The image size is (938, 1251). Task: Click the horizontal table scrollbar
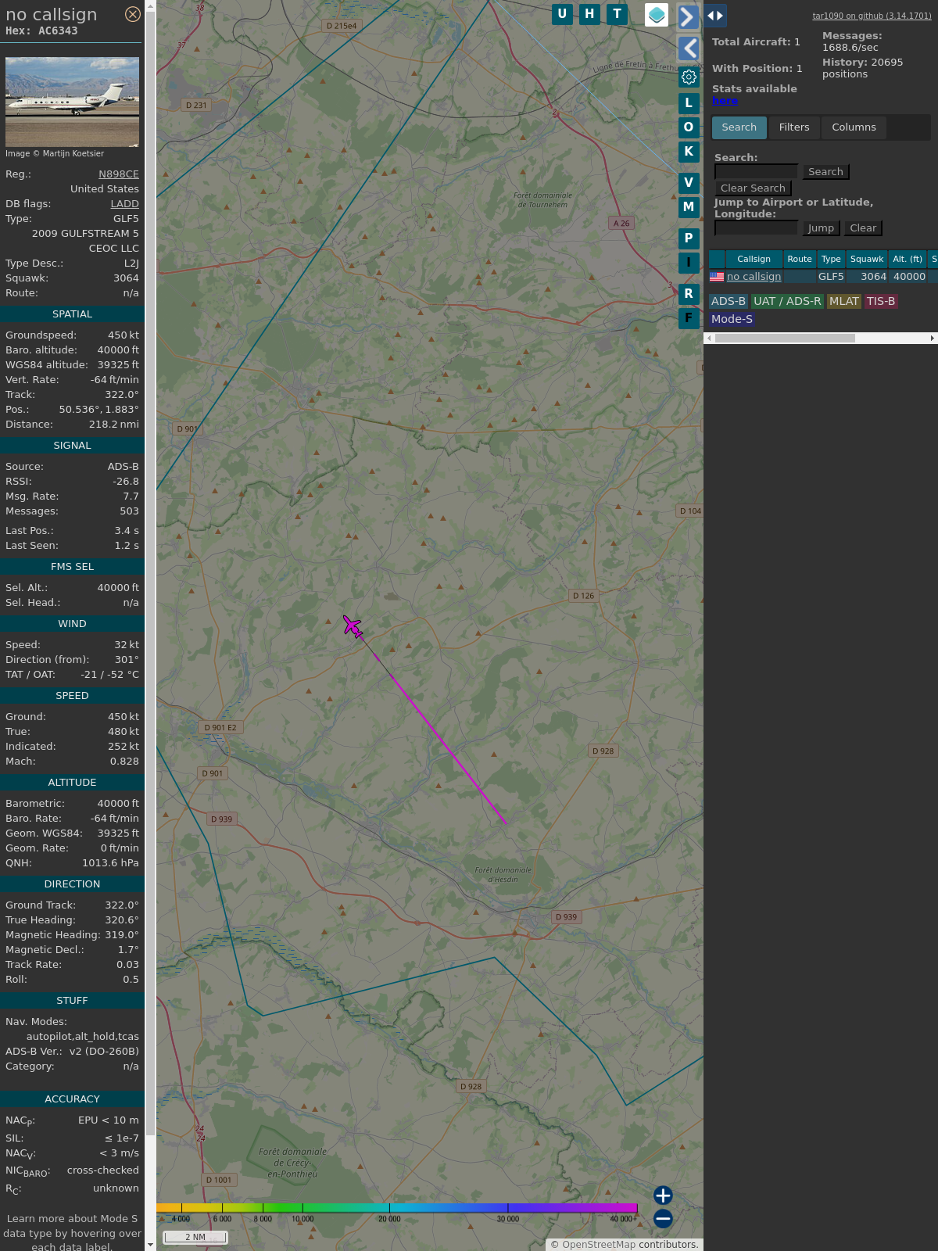click(785, 339)
